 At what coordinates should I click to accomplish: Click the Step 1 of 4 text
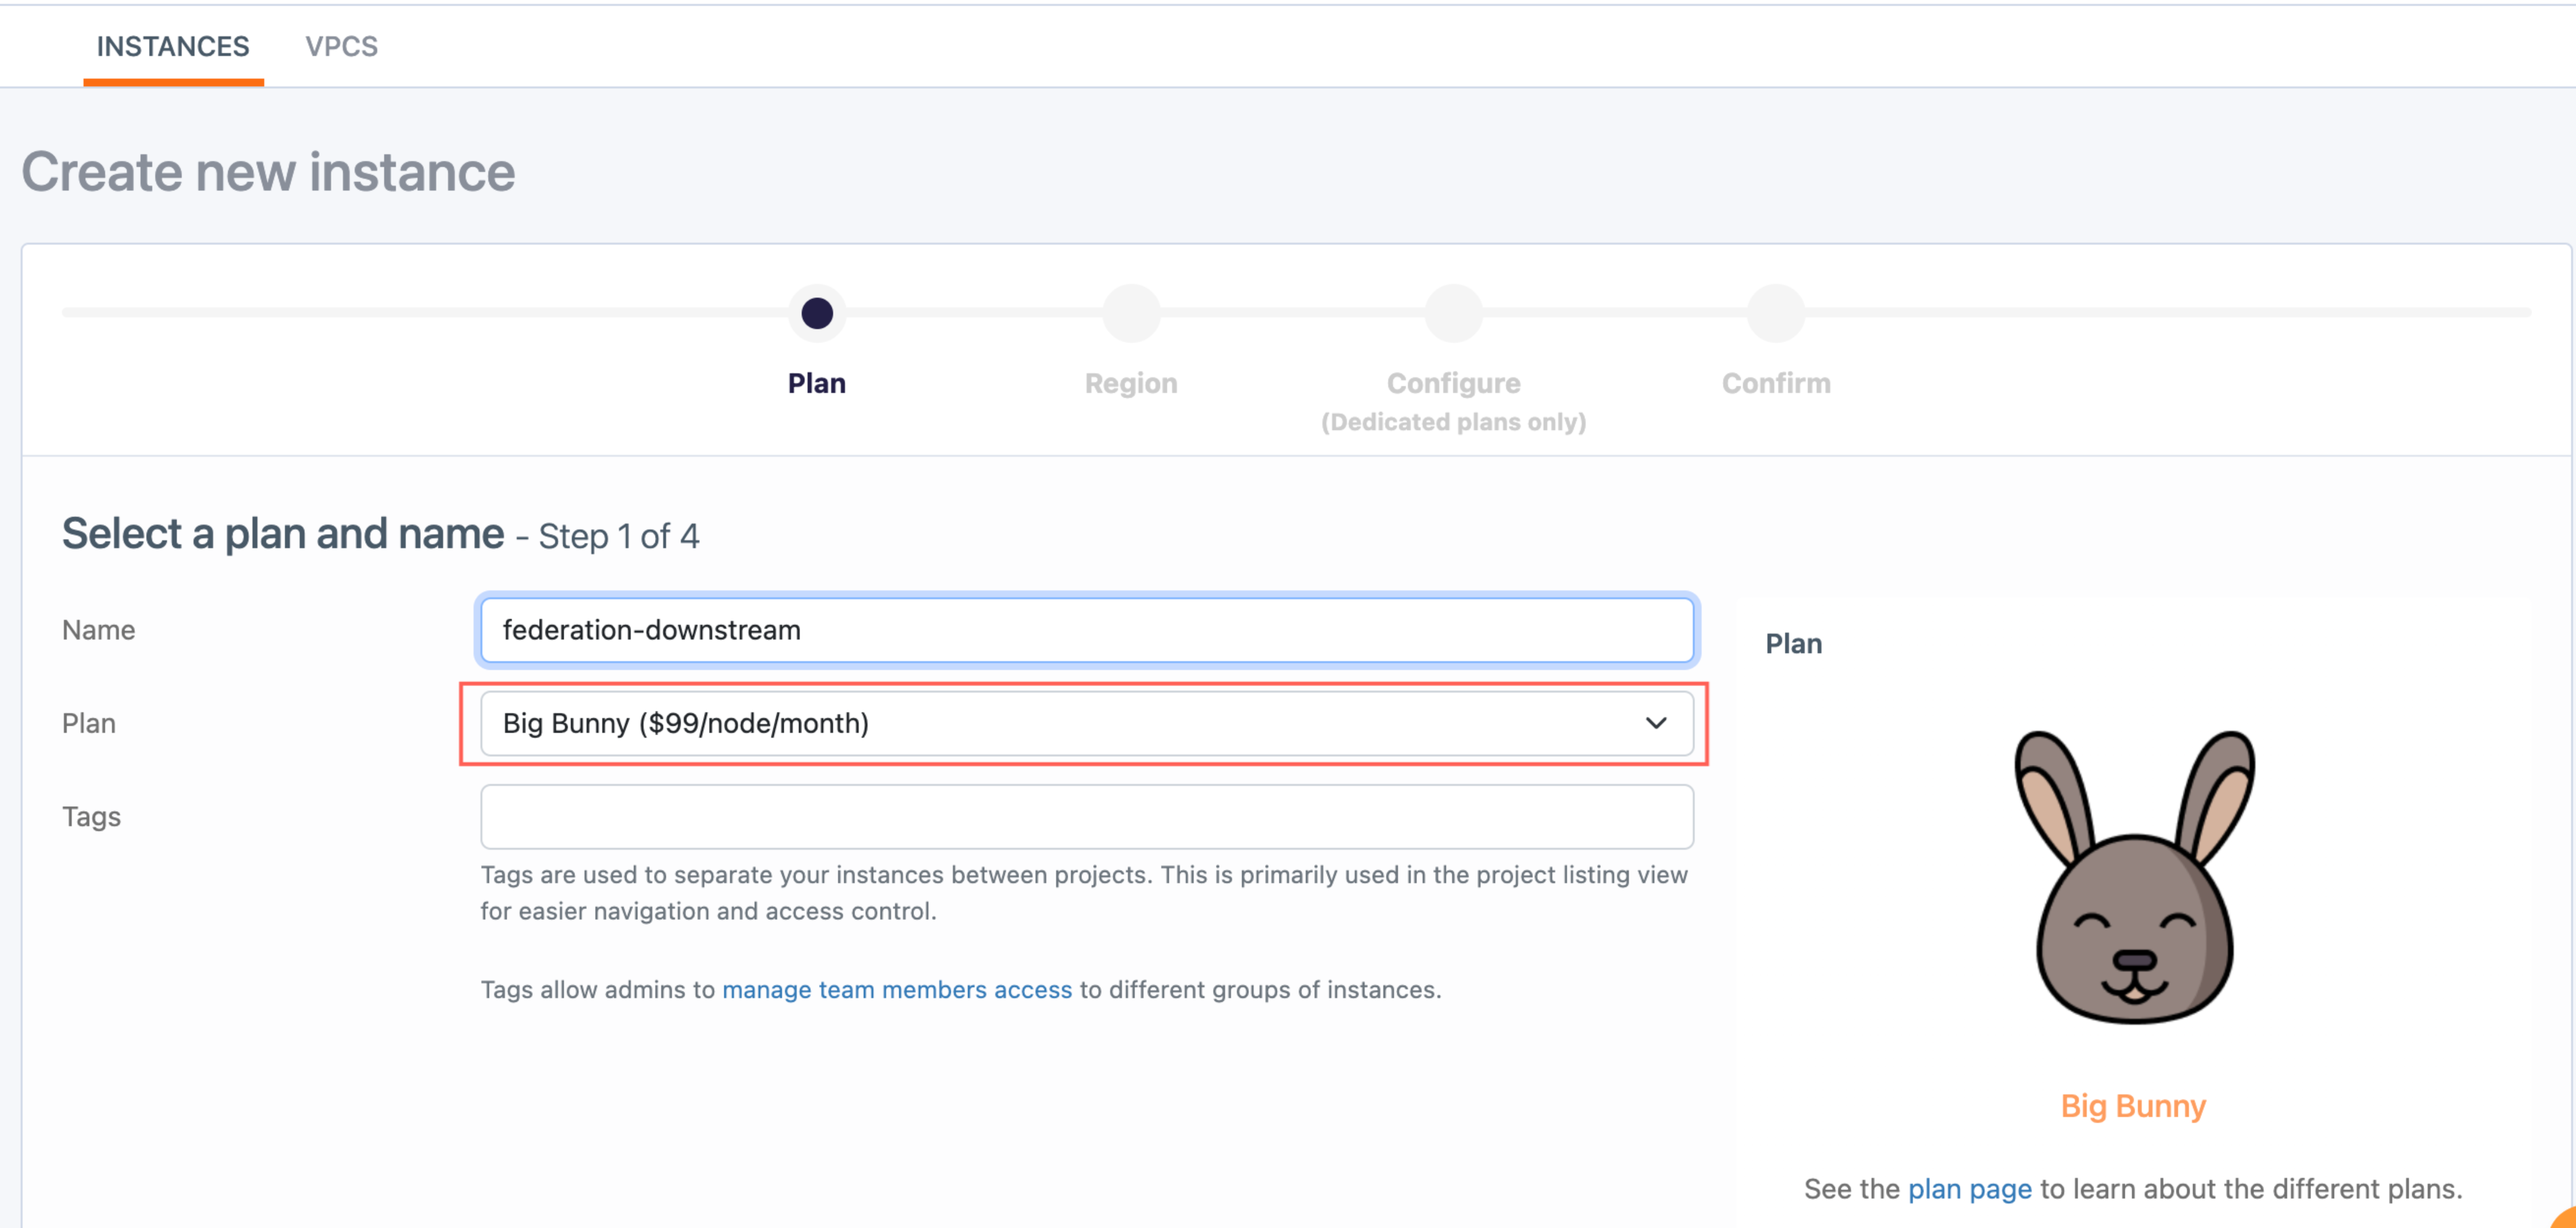[619, 536]
